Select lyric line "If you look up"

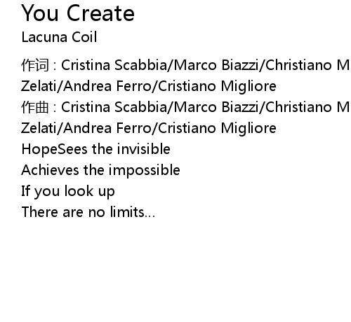point(68,191)
